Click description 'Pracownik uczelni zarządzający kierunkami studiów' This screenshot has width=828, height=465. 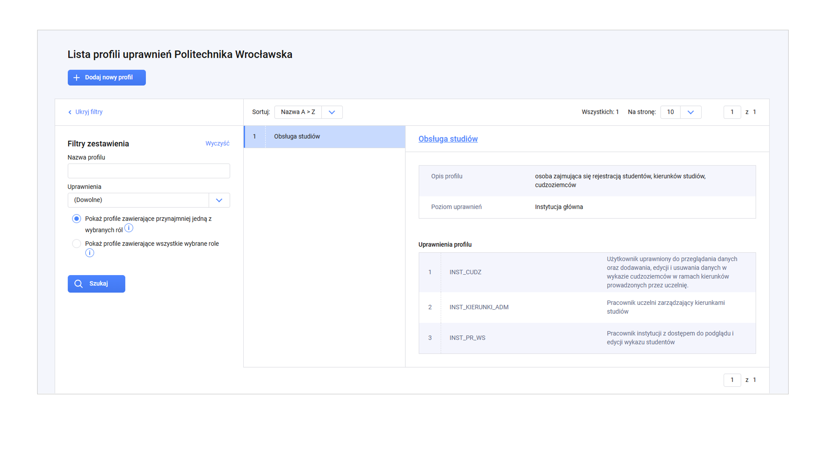coord(665,307)
